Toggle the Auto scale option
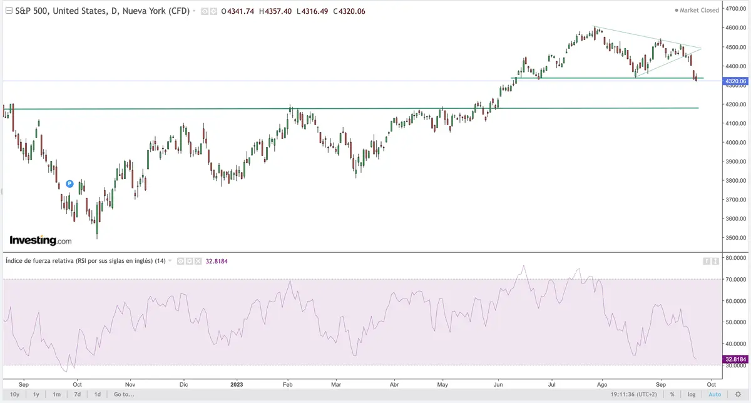751x403 pixels. coord(713,394)
